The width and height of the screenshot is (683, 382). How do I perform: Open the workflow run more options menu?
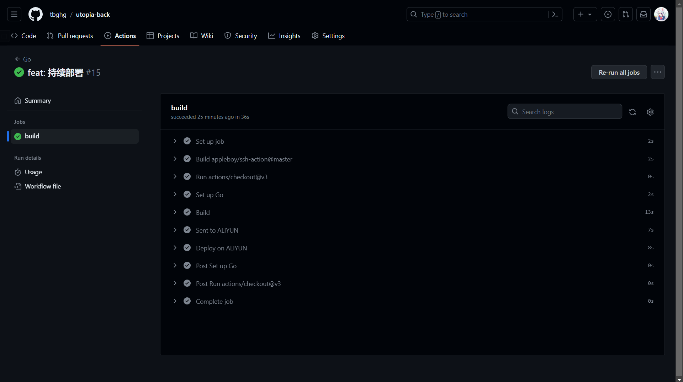(x=657, y=72)
